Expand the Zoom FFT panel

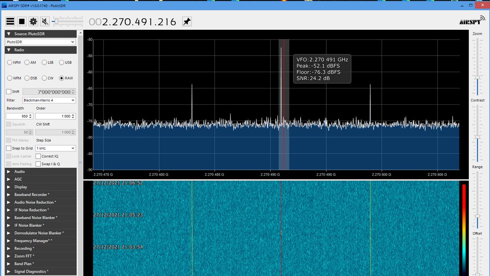(40, 256)
